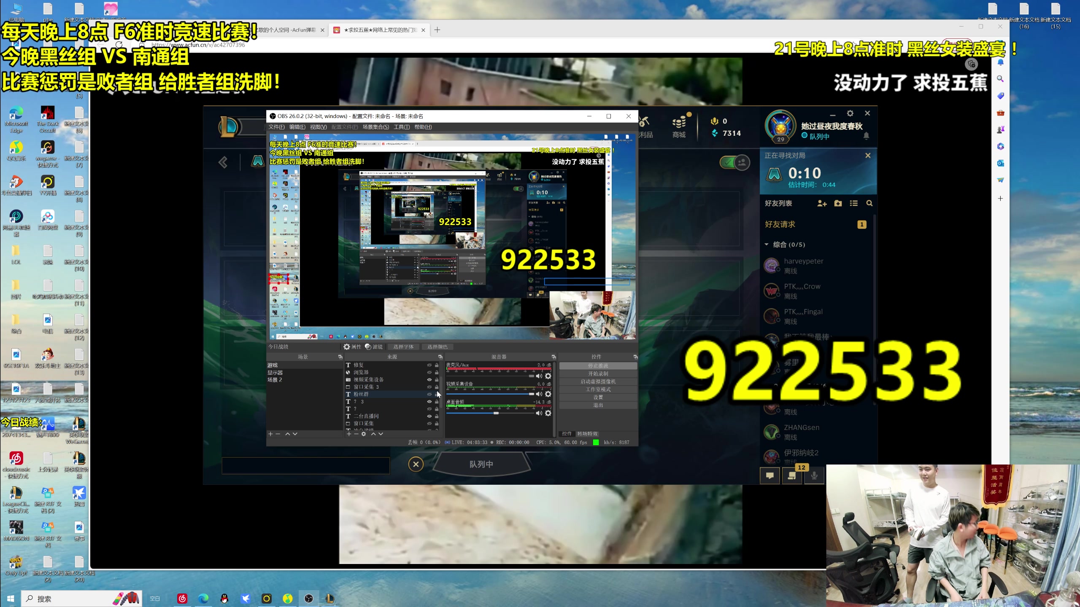Open 属性 properties of the selected source

[352, 346]
